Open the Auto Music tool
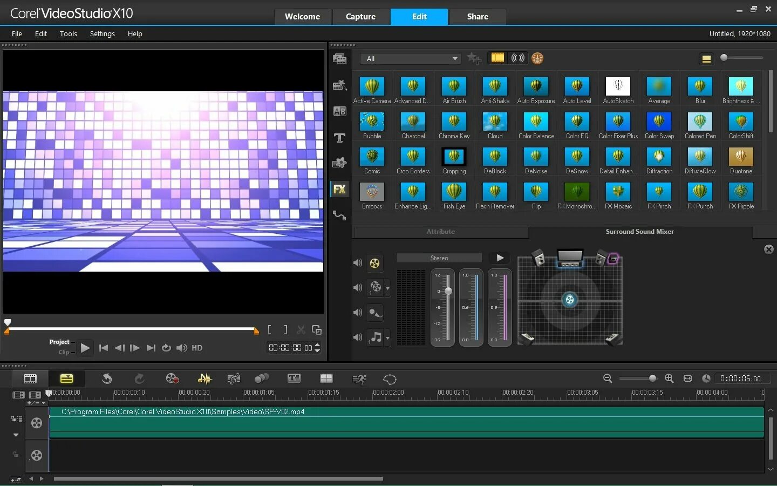 pos(234,379)
